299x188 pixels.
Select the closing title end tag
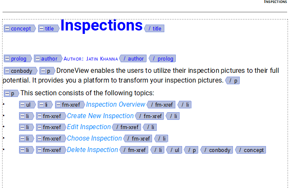coord(154,29)
